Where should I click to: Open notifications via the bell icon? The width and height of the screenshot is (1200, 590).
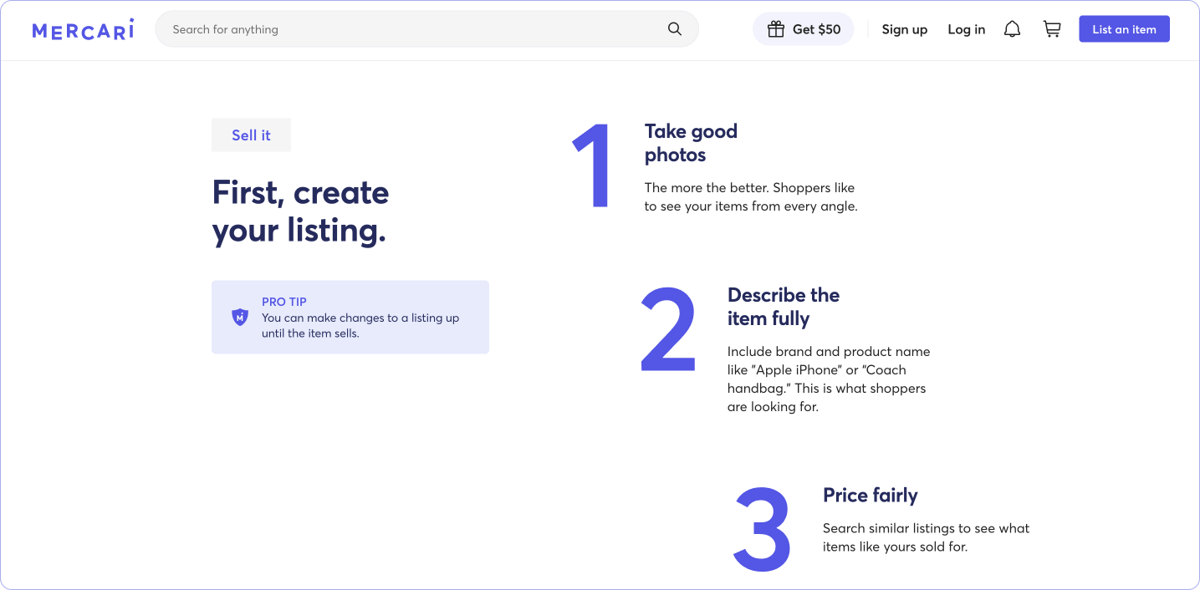[1012, 28]
